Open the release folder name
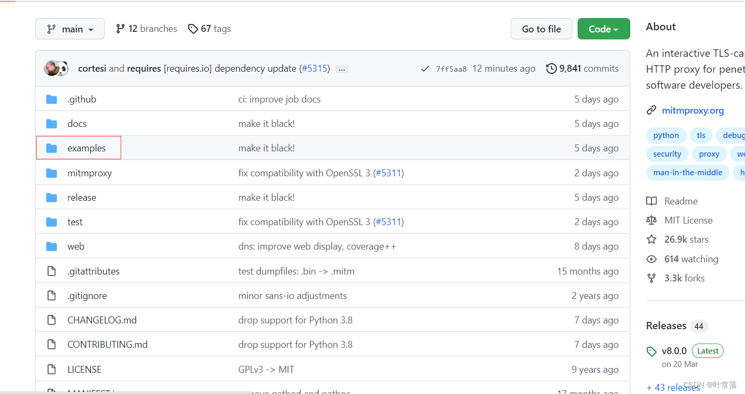 [x=82, y=198]
